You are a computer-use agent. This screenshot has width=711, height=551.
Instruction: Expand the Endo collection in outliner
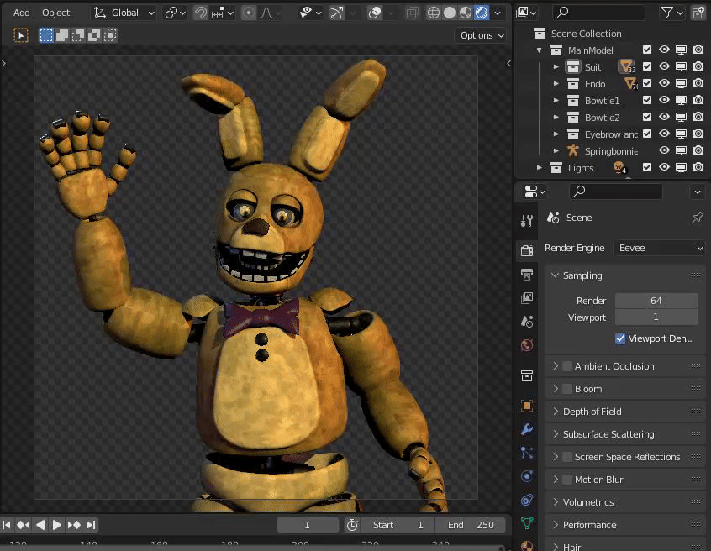click(556, 84)
